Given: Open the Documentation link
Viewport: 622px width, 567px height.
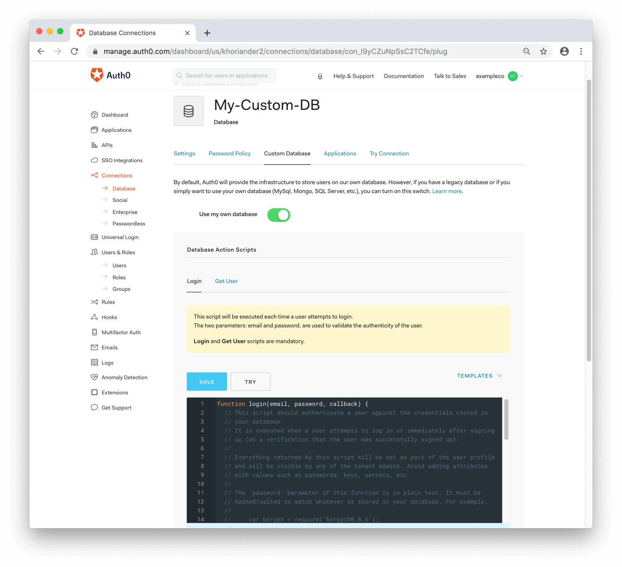Looking at the screenshot, I should (x=404, y=76).
